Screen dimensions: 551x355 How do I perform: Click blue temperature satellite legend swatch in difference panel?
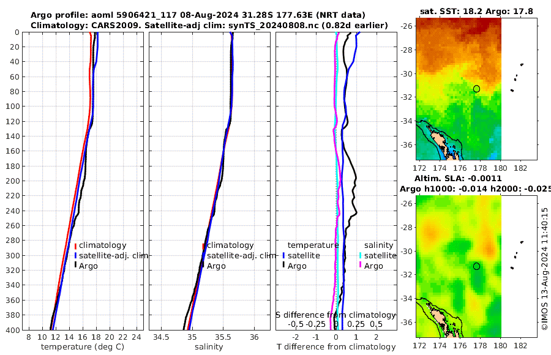(283, 256)
